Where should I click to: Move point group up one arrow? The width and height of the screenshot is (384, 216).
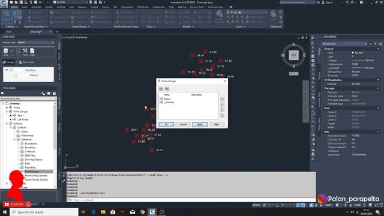(x=222, y=104)
